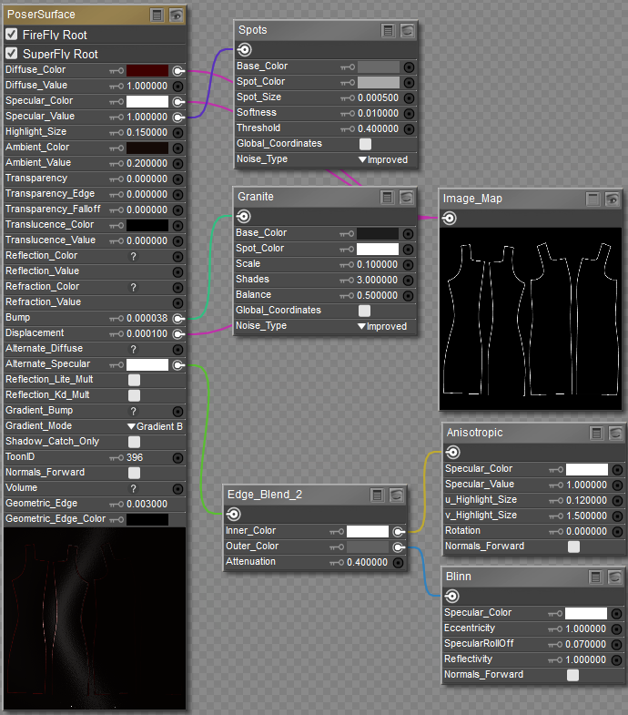The width and height of the screenshot is (628, 715).
Task: Toggle the PoserSurface node preview icon
Action: [177, 15]
